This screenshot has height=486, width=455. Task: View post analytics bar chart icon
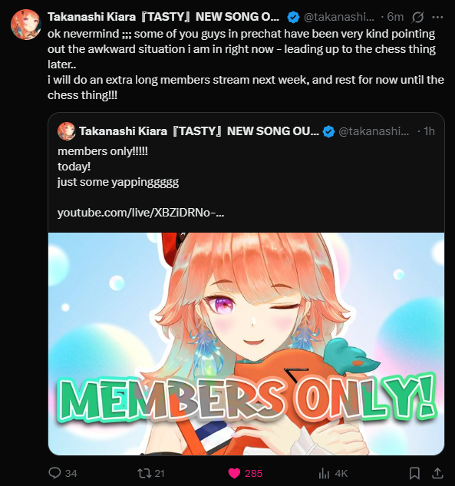[x=324, y=473]
